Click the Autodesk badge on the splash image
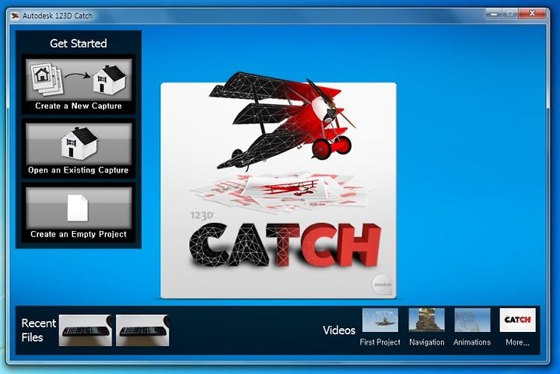Image resolution: width=560 pixels, height=374 pixels. click(382, 285)
